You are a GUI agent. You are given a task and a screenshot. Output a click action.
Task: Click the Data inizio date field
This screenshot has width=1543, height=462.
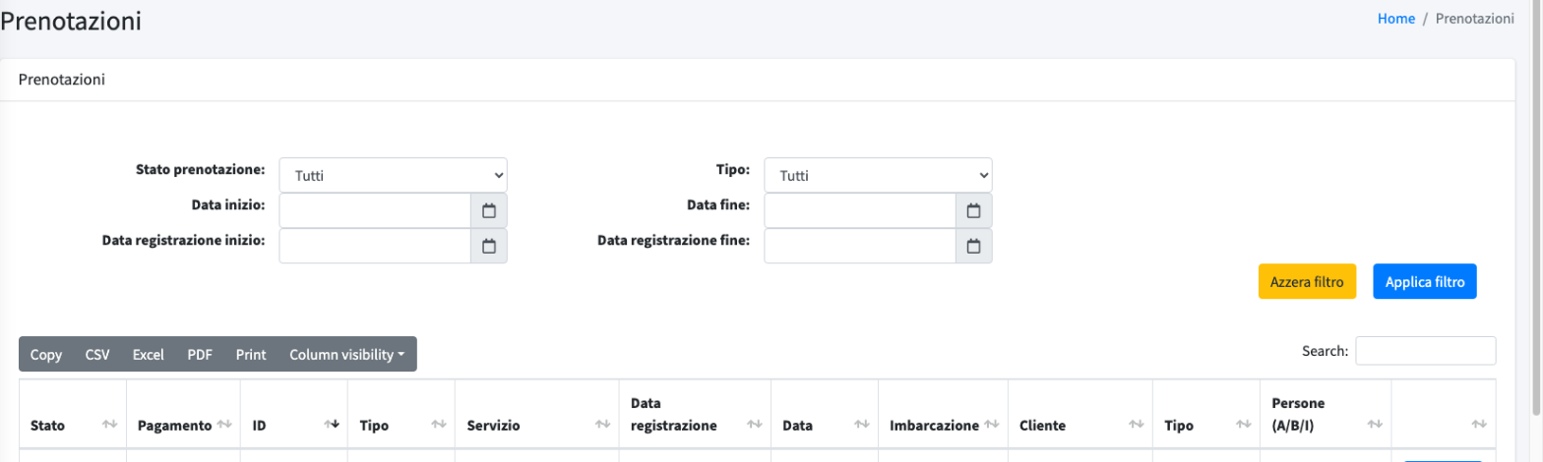(x=376, y=210)
